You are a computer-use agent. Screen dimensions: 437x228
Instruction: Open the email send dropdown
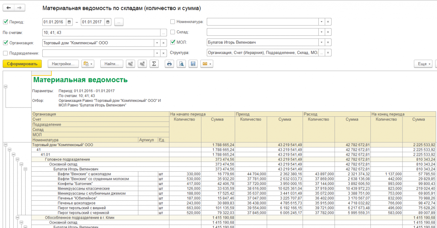pyautogui.click(x=207, y=64)
